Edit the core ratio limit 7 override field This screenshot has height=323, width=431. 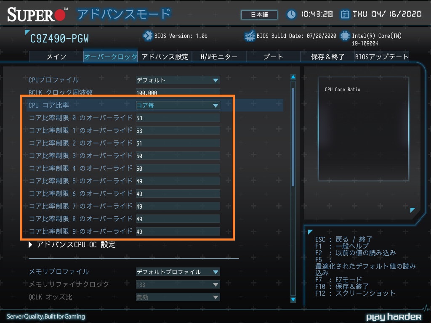[x=178, y=207]
